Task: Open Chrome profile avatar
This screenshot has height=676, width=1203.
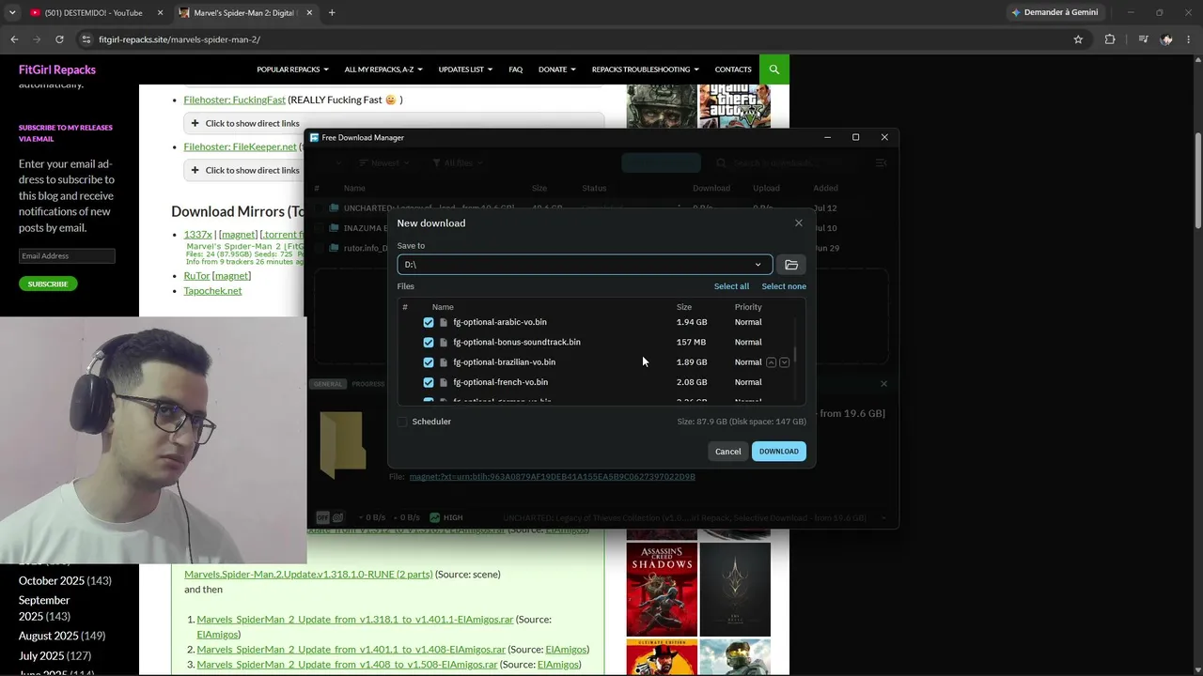Action: click(1166, 39)
